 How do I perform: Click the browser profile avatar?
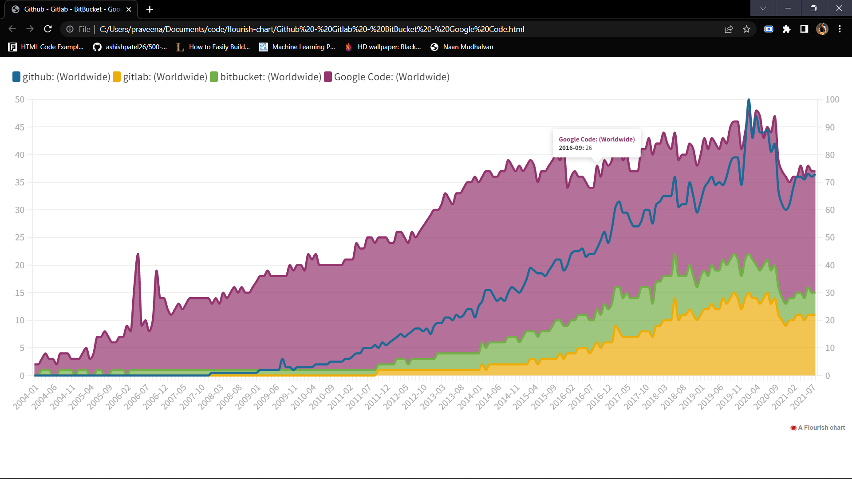822,29
